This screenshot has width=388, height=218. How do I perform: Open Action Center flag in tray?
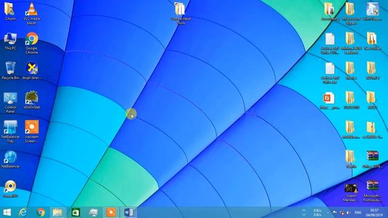pyautogui.click(x=335, y=213)
